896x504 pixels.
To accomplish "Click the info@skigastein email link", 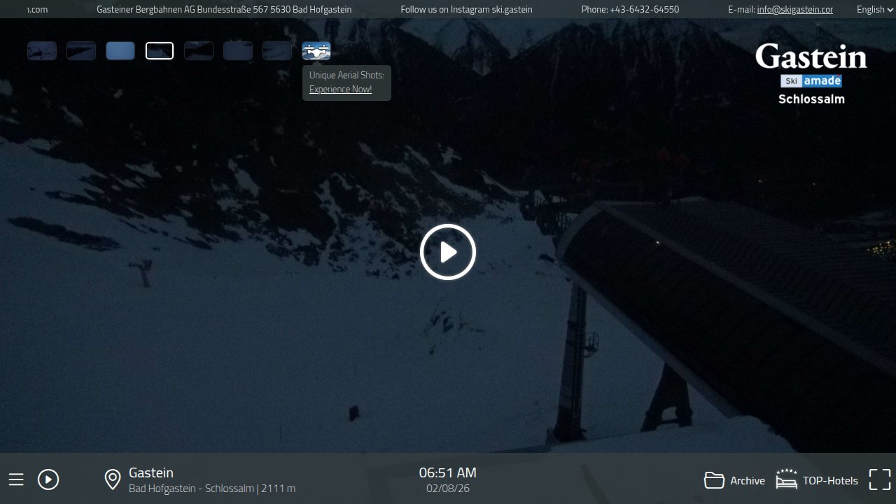I will point(794,9).
